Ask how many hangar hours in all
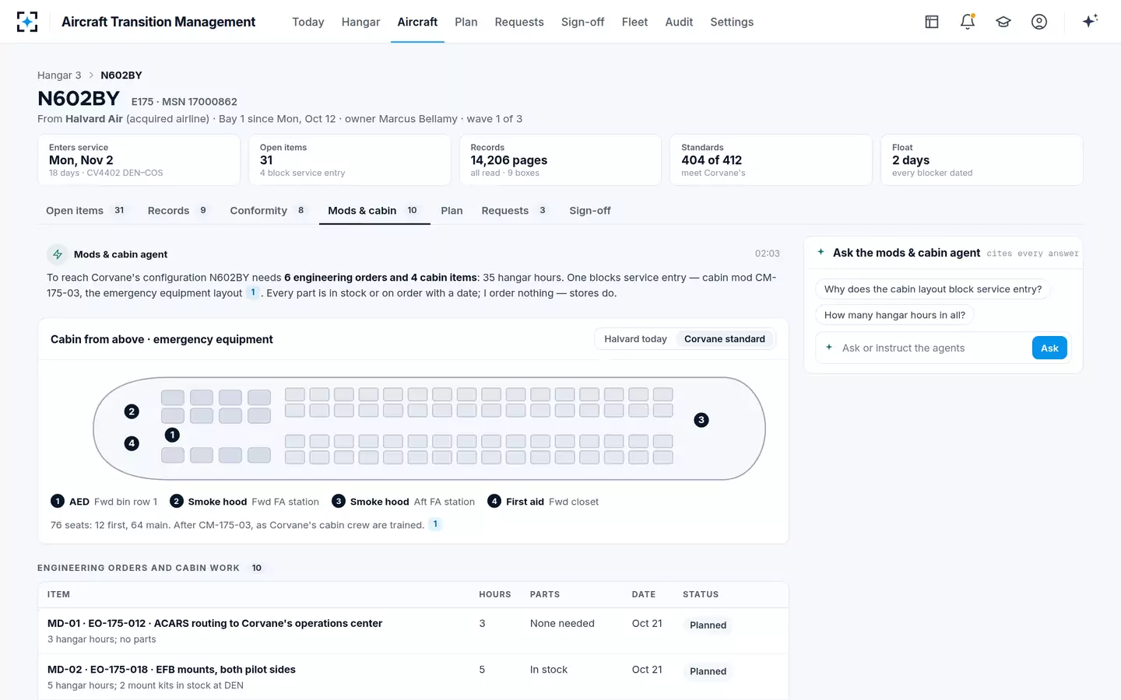Screen dimensions: 1121x700 pyautogui.click(x=894, y=315)
